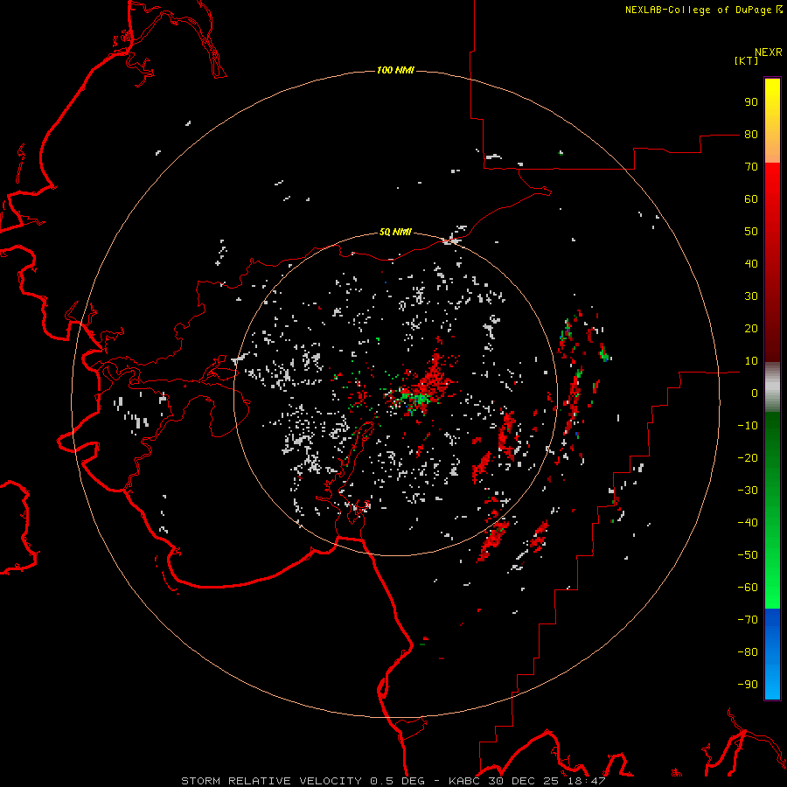This screenshot has height=787, width=787.
Task: Select the 0 value on the velocity scale
Action: click(755, 393)
